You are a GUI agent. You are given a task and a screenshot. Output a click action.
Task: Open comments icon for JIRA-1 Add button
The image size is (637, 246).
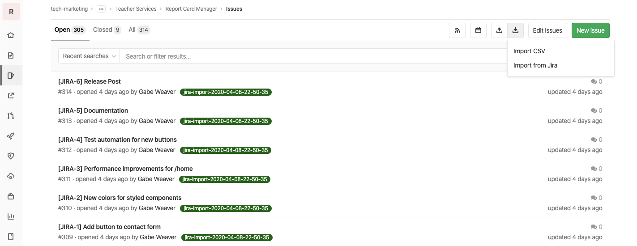click(594, 227)
